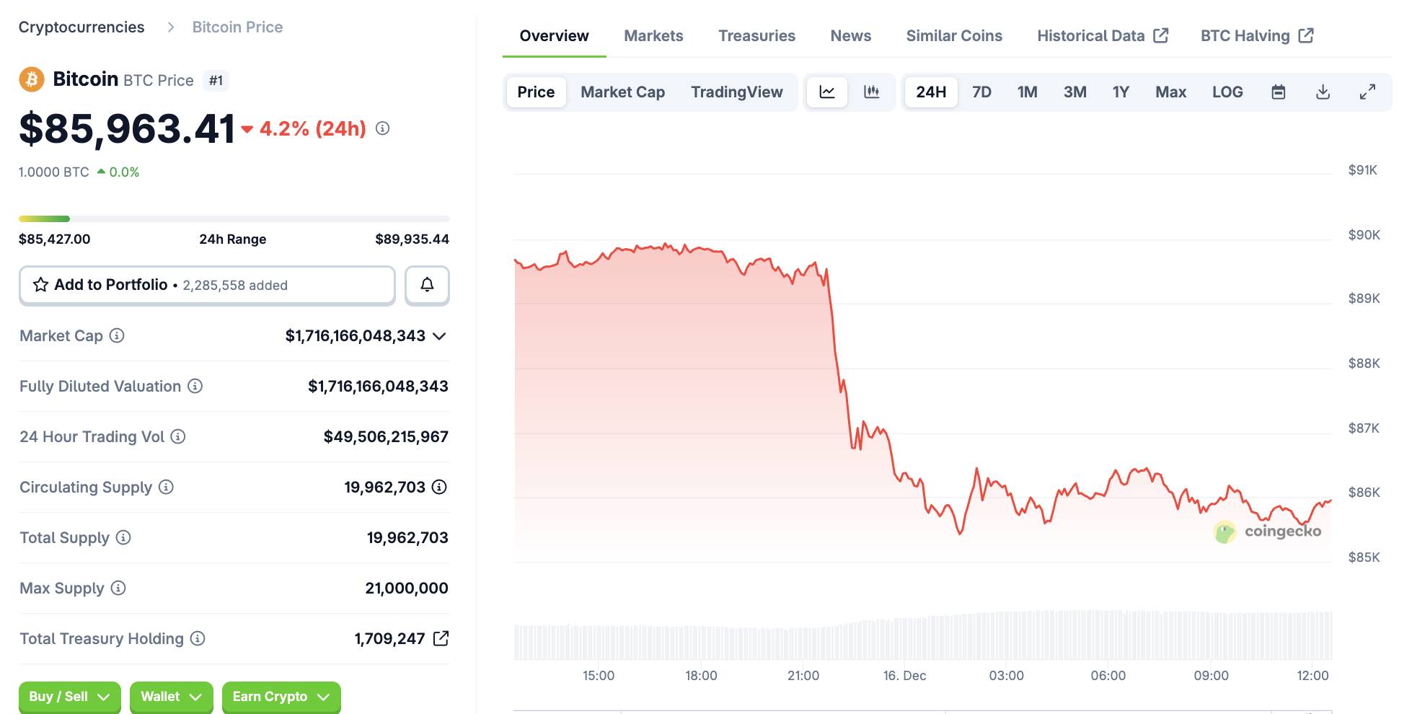Open Total Treasury Holding external link icon
This screenshot has width=1412, height=714.
(x=441, y=638)
